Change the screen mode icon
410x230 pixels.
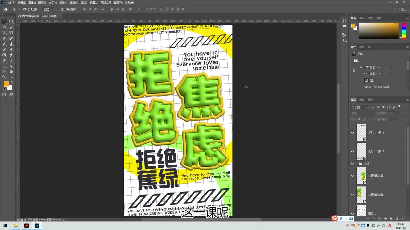click(x=11, y=95)
